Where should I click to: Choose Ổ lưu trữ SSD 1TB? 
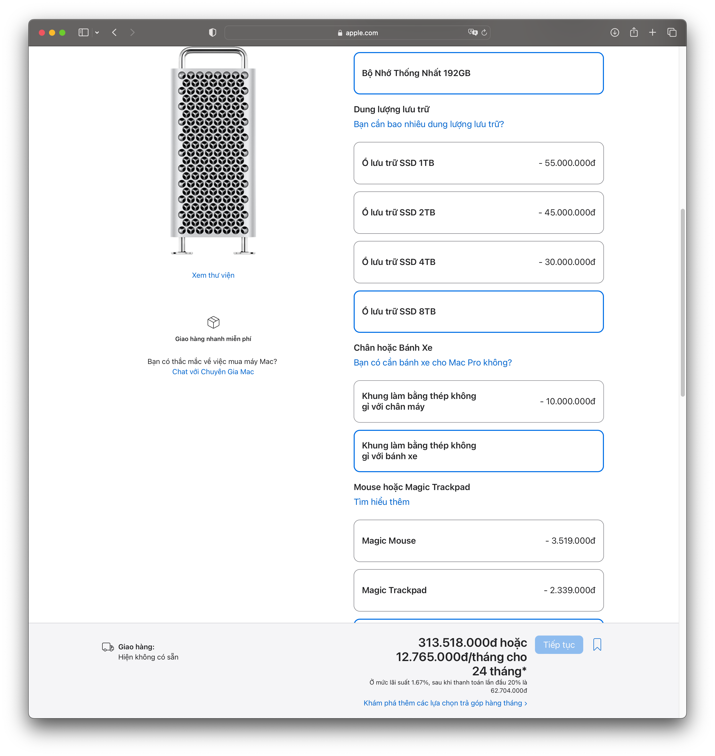click(478, 163)
